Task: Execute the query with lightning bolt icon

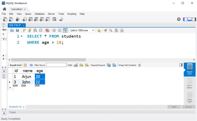Action: [24, 30]
